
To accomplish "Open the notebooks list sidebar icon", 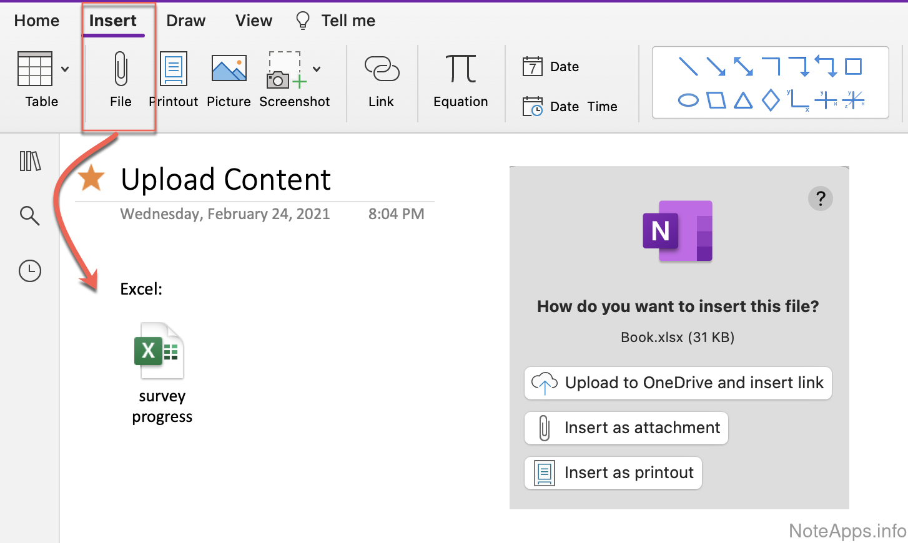I will (x=30, y=161).
